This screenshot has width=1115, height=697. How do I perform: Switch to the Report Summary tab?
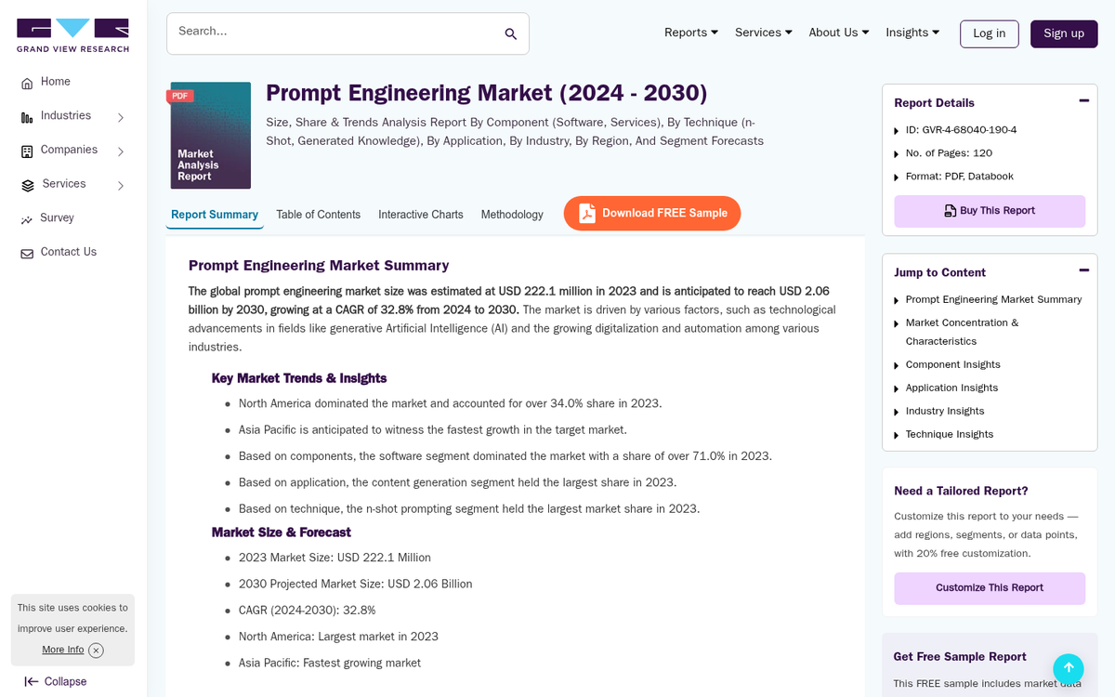[x=215, y=215]
